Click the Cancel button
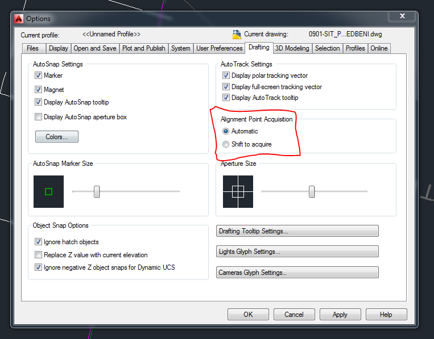The image size is (434, 339). pos(294,315)
